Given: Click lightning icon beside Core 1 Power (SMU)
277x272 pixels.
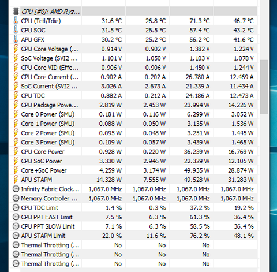Looking at the screenshot, I should [x=16, y=124].
